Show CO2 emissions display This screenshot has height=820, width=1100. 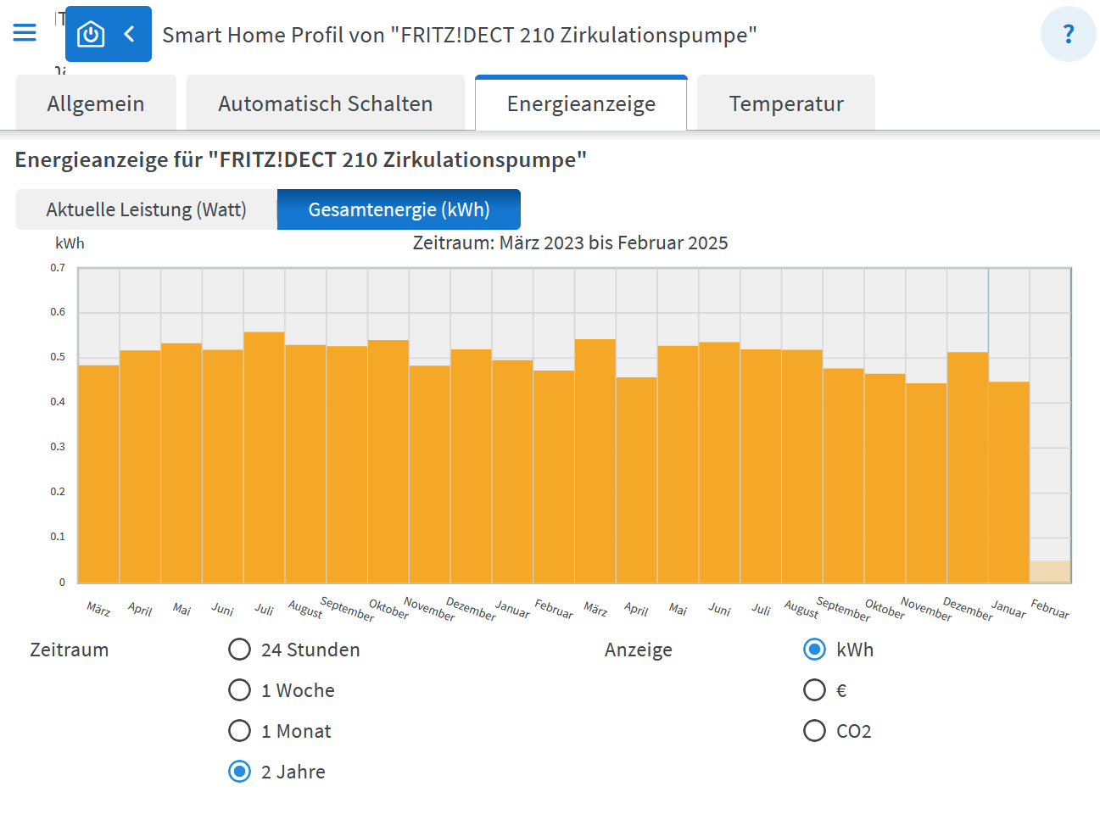tap(814, 731)
